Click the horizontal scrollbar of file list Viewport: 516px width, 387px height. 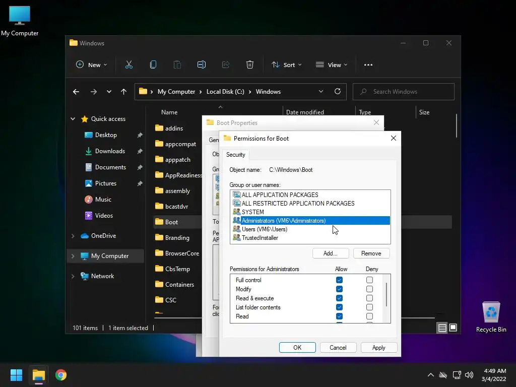294,318
